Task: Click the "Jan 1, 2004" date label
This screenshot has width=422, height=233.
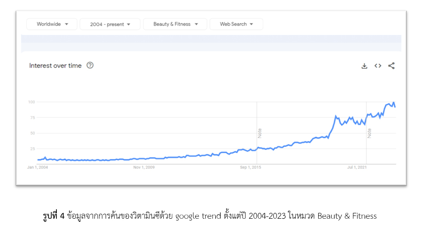Action: (38, 168)
